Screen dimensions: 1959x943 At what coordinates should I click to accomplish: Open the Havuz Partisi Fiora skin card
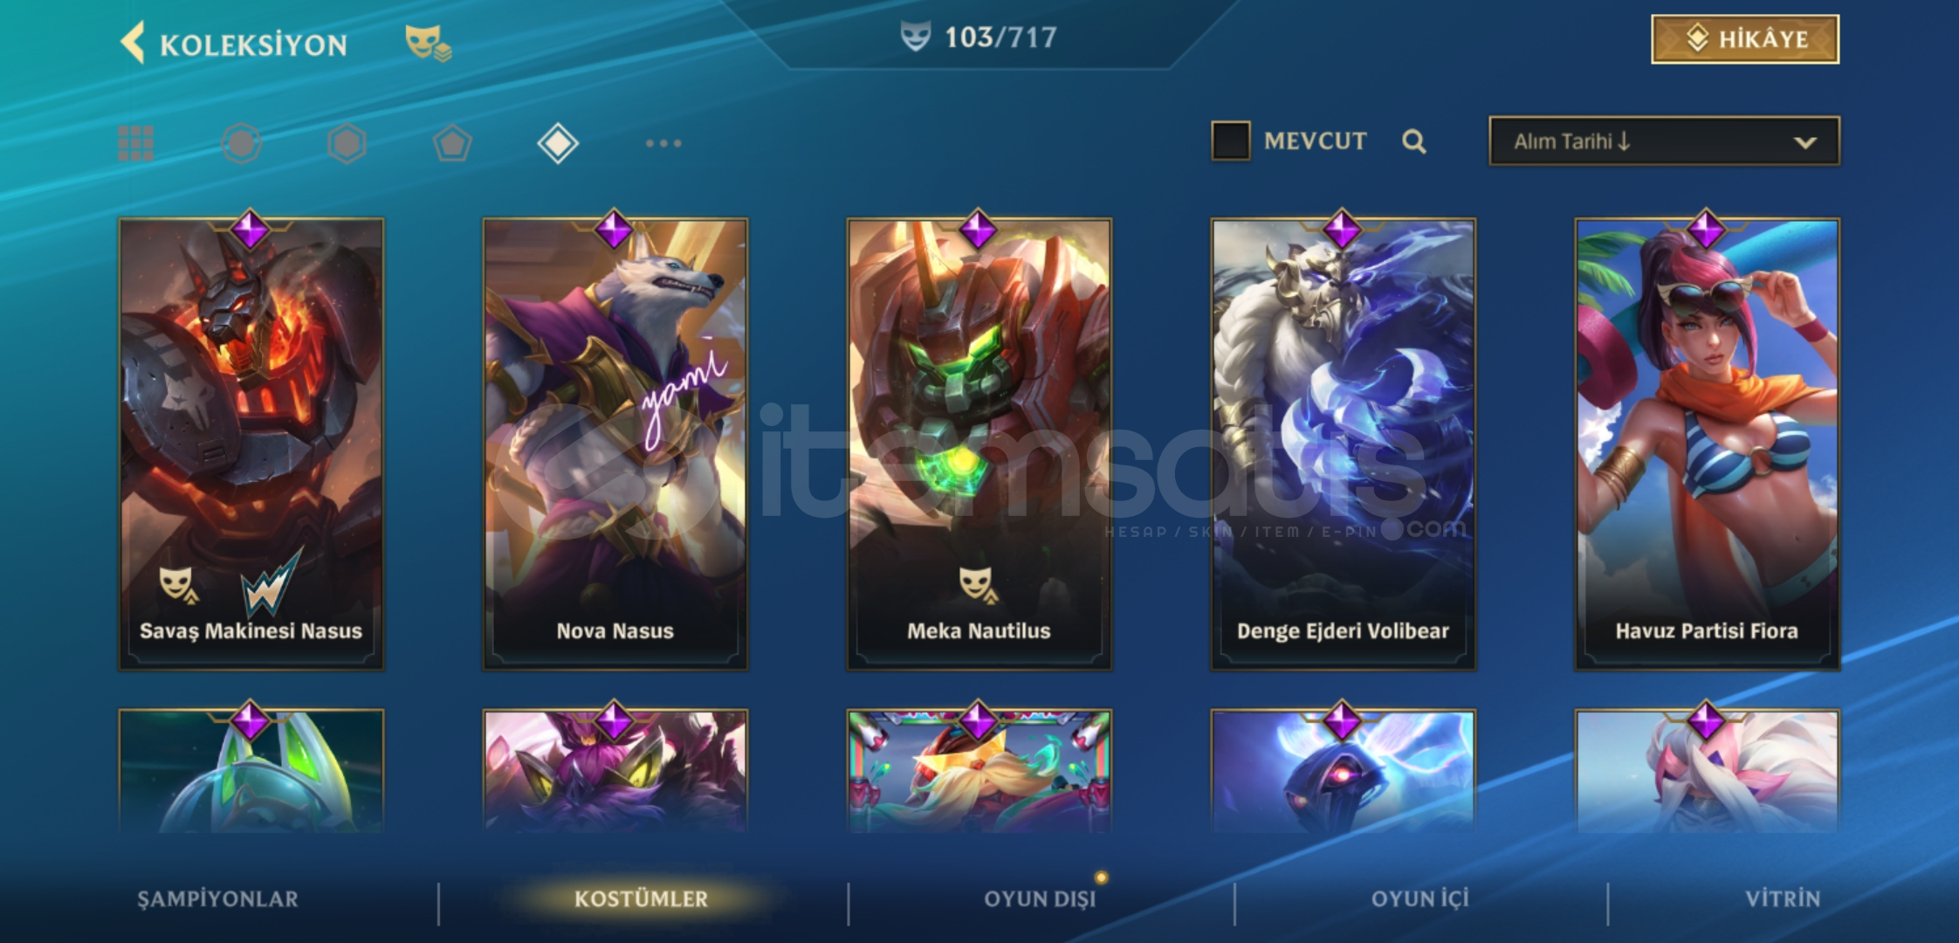click(1707, 444)
